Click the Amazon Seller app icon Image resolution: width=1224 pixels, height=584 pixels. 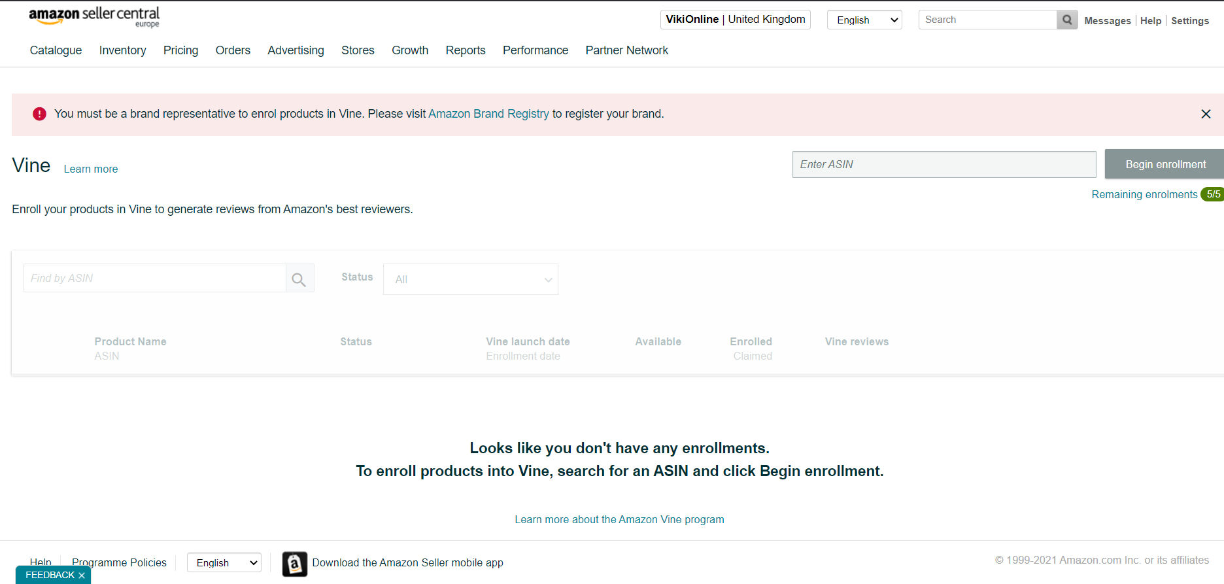295,564
